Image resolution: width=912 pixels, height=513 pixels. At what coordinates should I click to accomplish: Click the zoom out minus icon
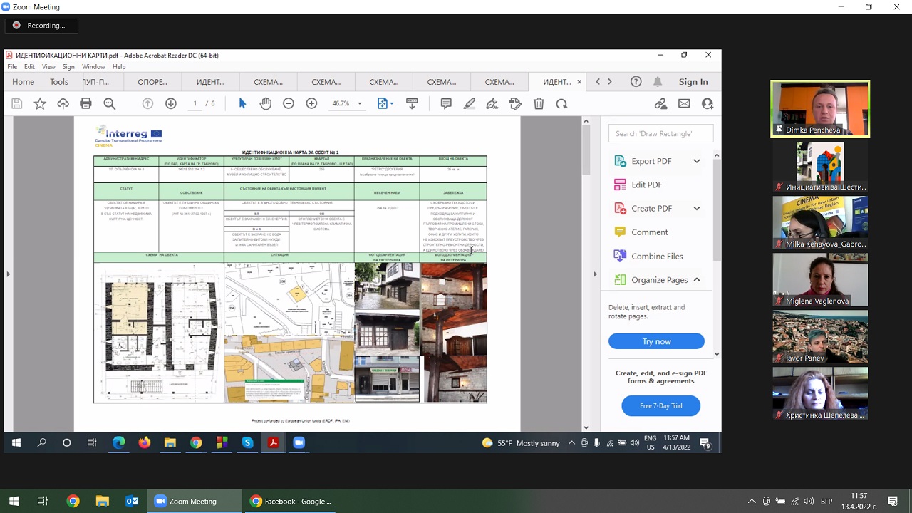pos(289,103)
